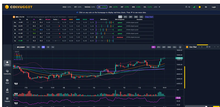Open the News sidebar icon
220x107 pixels.
click(x=7, y=81)
